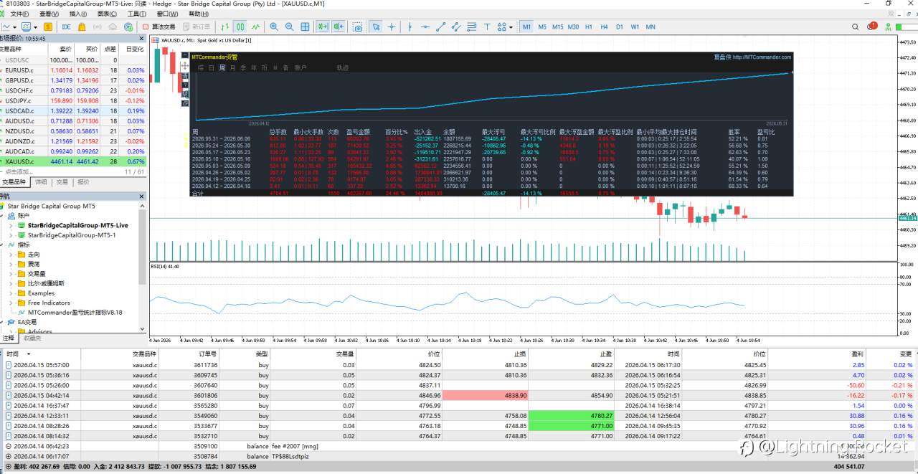Expand the StarBridgeCapitalGroup-MT5-1 account
Image resolution: width=918 pixels, height=474 pixels.
11,235
